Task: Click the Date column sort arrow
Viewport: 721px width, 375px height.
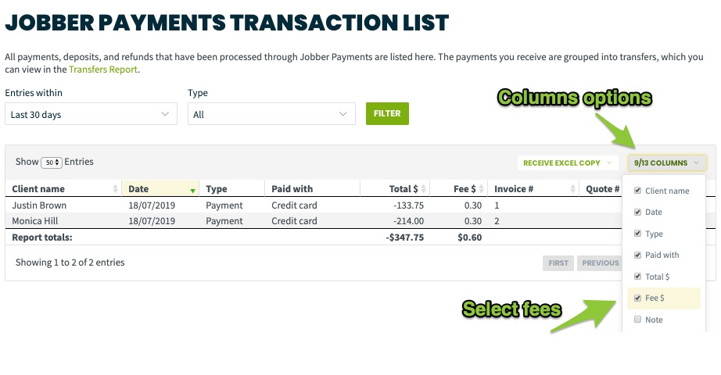Action: click(x=192, y=191)
